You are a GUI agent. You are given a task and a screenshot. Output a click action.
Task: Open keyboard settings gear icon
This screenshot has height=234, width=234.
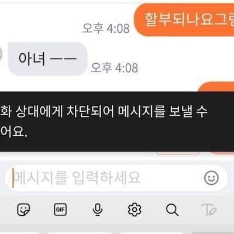point(135,209)
